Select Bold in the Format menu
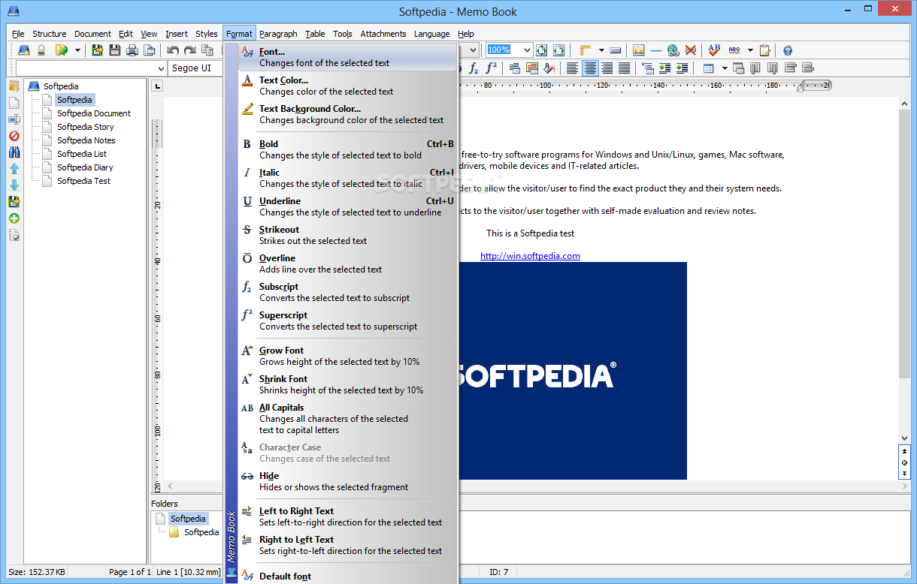 coord(348,149)
